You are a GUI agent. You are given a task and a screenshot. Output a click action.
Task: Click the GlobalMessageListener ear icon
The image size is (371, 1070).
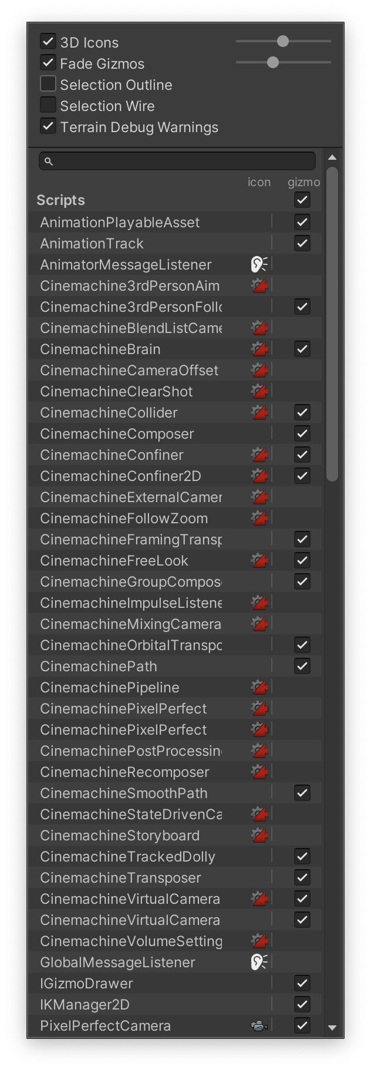(x=259, y=963)
